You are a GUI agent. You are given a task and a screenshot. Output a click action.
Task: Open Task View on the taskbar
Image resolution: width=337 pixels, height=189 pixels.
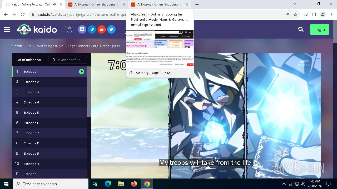coord(95,184)
